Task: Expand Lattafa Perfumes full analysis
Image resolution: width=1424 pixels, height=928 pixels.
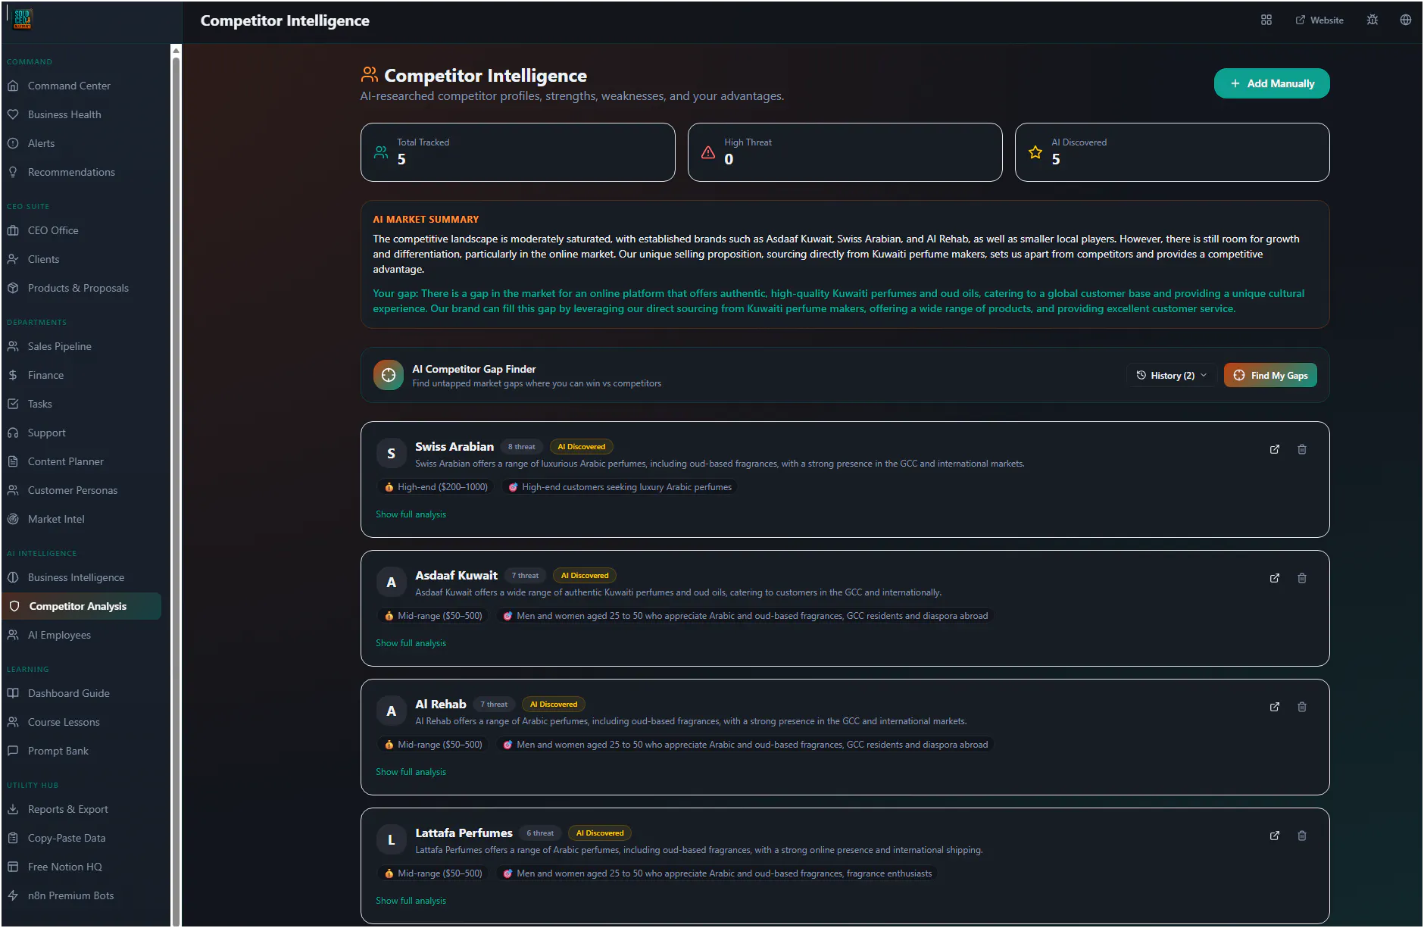Action: pos(411,901)
